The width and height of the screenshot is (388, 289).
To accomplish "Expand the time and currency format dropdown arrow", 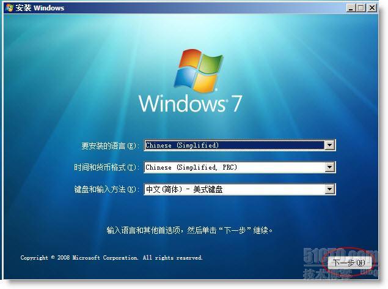I will pos(329,167).
